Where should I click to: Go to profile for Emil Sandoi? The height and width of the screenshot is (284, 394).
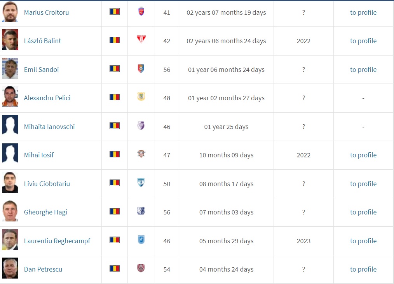(x=363, y=70)
